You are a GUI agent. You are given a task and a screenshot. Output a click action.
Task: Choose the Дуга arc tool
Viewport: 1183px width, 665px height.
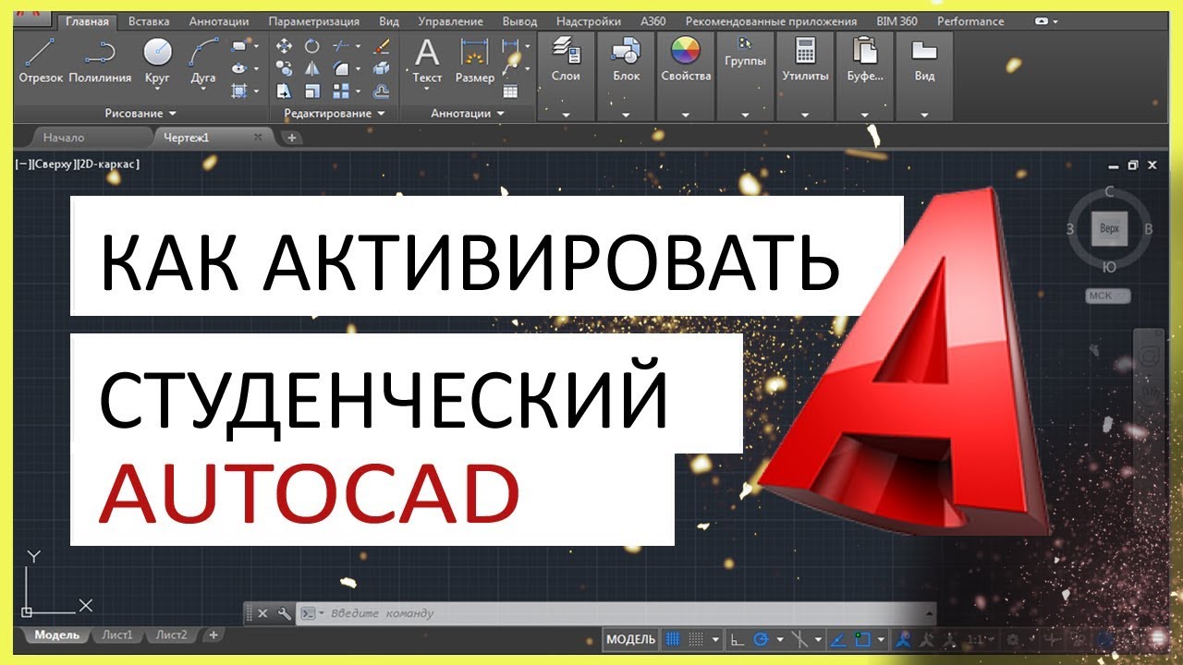pos(203,61)
